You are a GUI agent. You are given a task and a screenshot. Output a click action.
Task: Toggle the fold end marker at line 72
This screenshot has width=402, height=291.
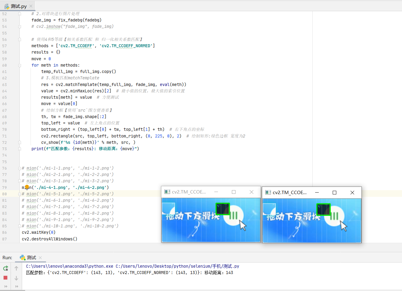19,142
